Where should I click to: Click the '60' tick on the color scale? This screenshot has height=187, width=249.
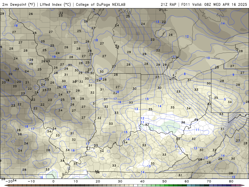187,181
